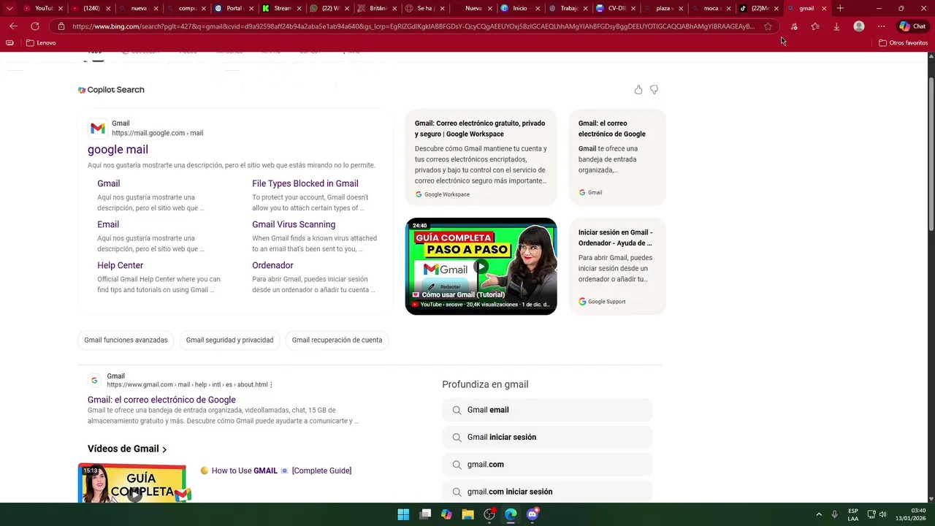
Task: Open more options for gmail.com about result
Action: click(271, 384)
